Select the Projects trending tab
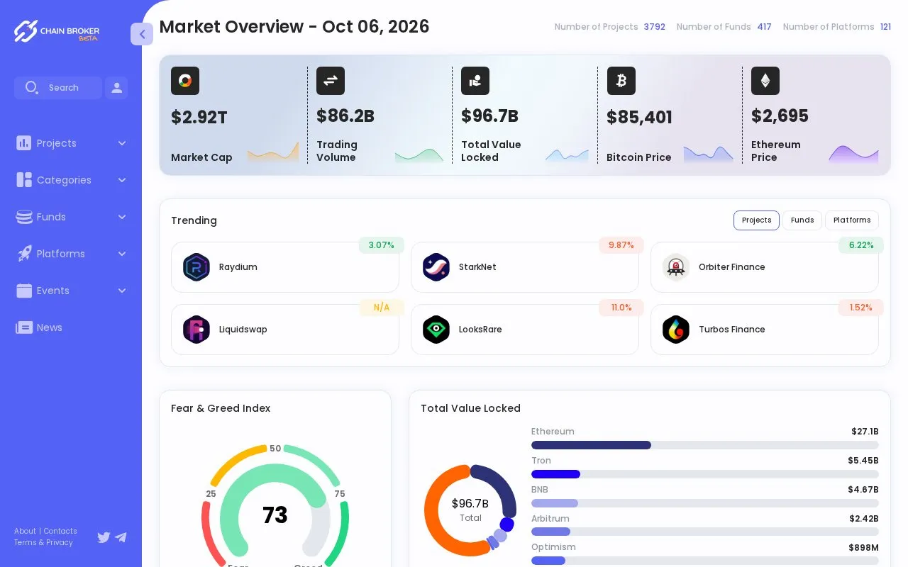 tap(756, 220)
